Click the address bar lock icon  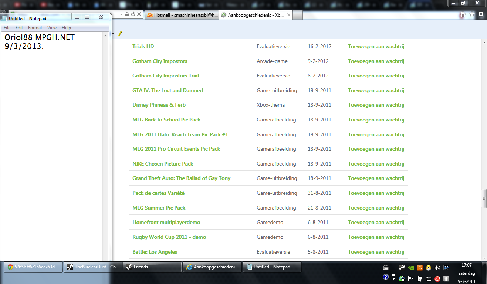pyautogui.click(x=127, y=14)
